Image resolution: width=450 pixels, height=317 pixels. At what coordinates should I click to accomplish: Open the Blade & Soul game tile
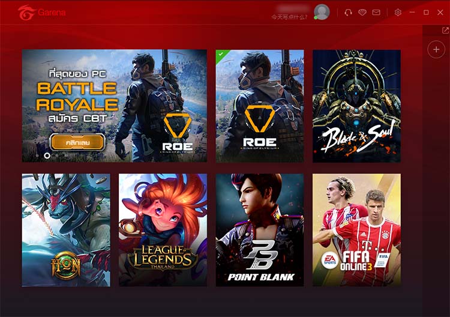click(357, 106)
